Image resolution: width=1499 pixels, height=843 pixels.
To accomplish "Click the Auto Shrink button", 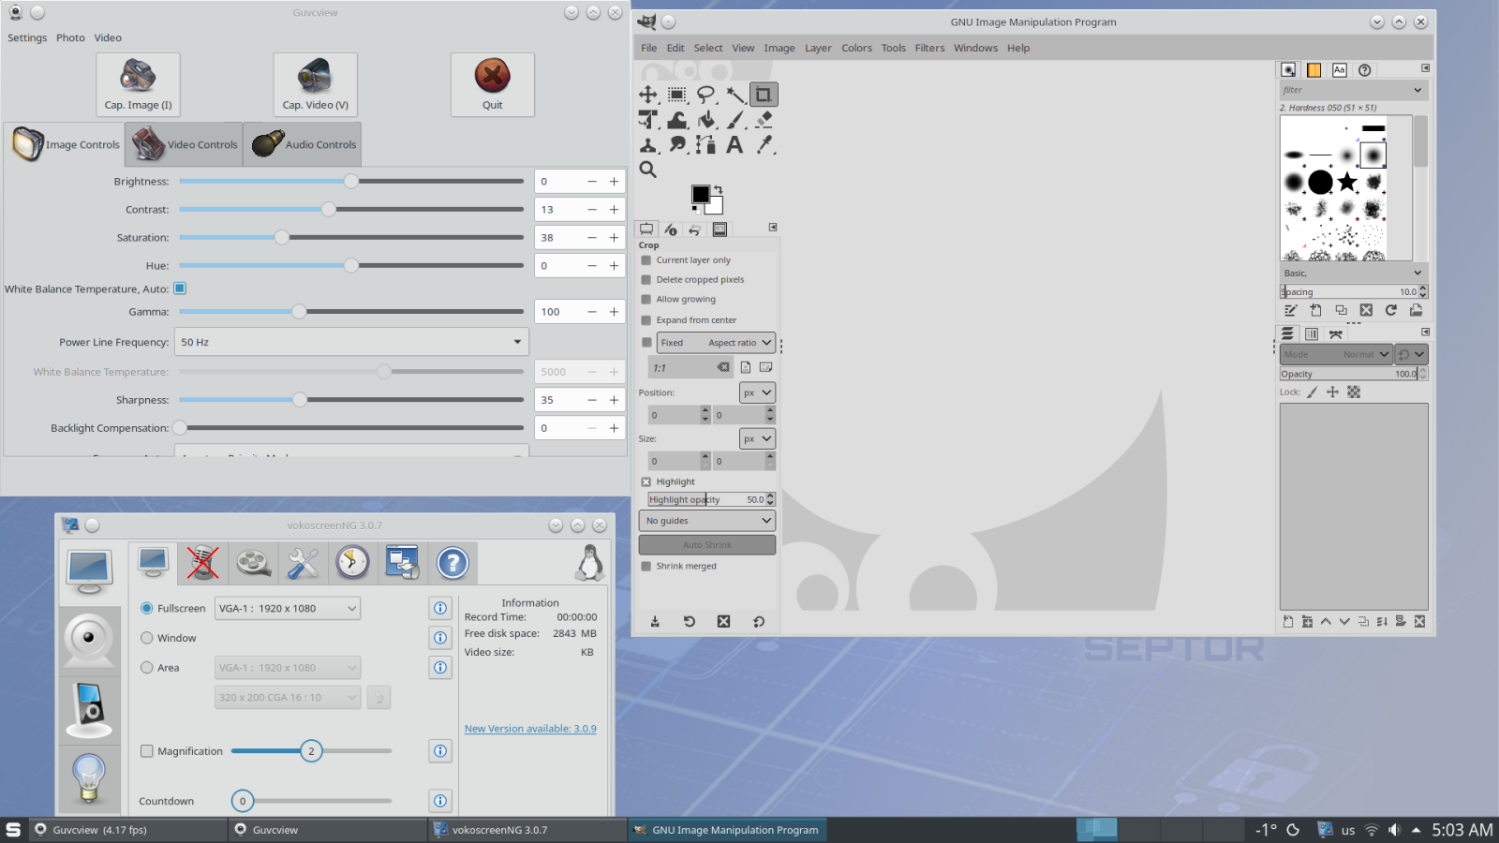I will pos(707,545).
